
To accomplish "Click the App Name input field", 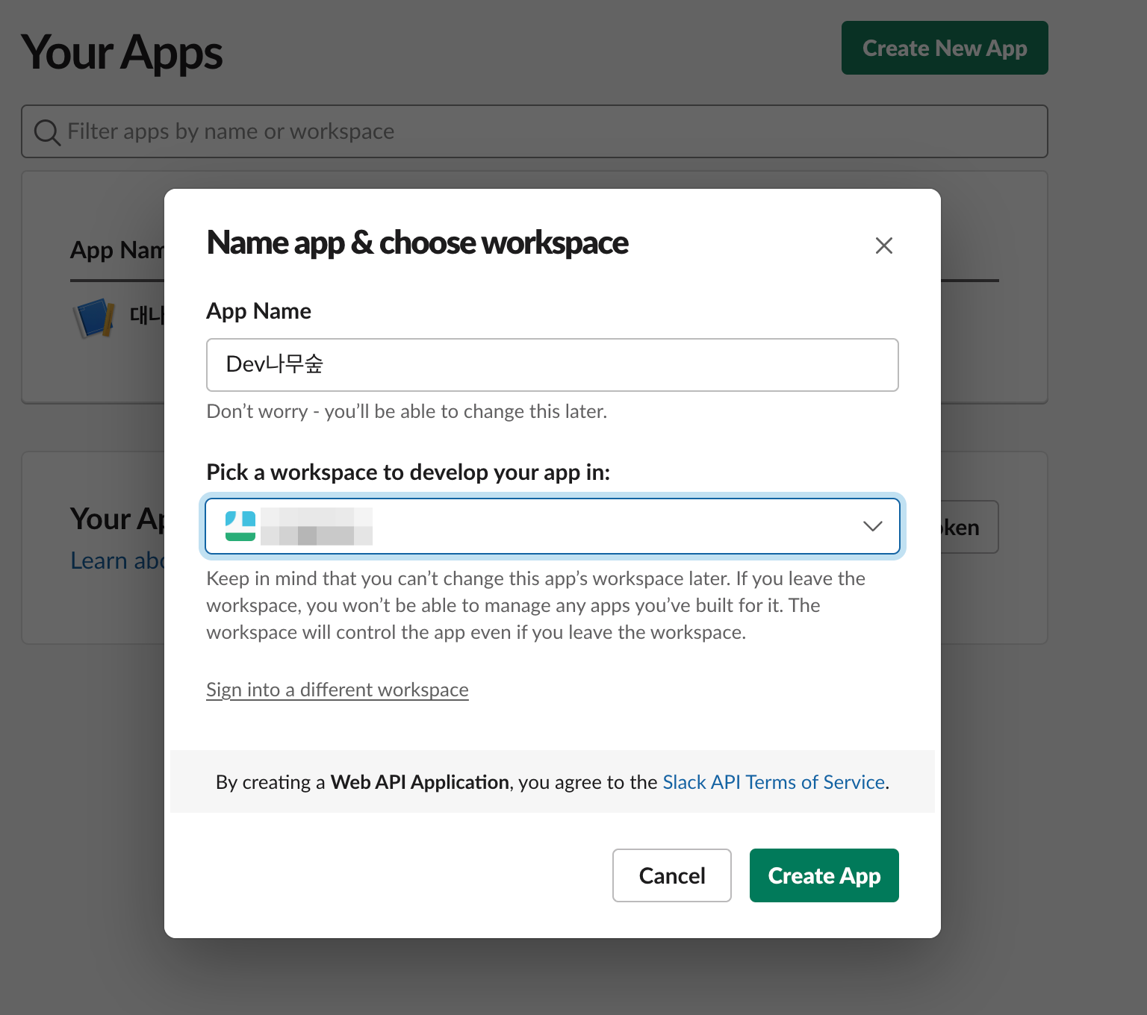I will tap(553, 365).
